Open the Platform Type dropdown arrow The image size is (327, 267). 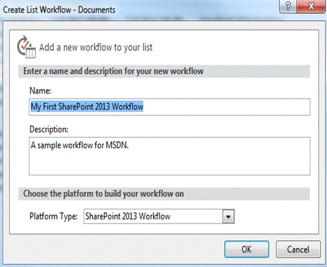(228, 217)
